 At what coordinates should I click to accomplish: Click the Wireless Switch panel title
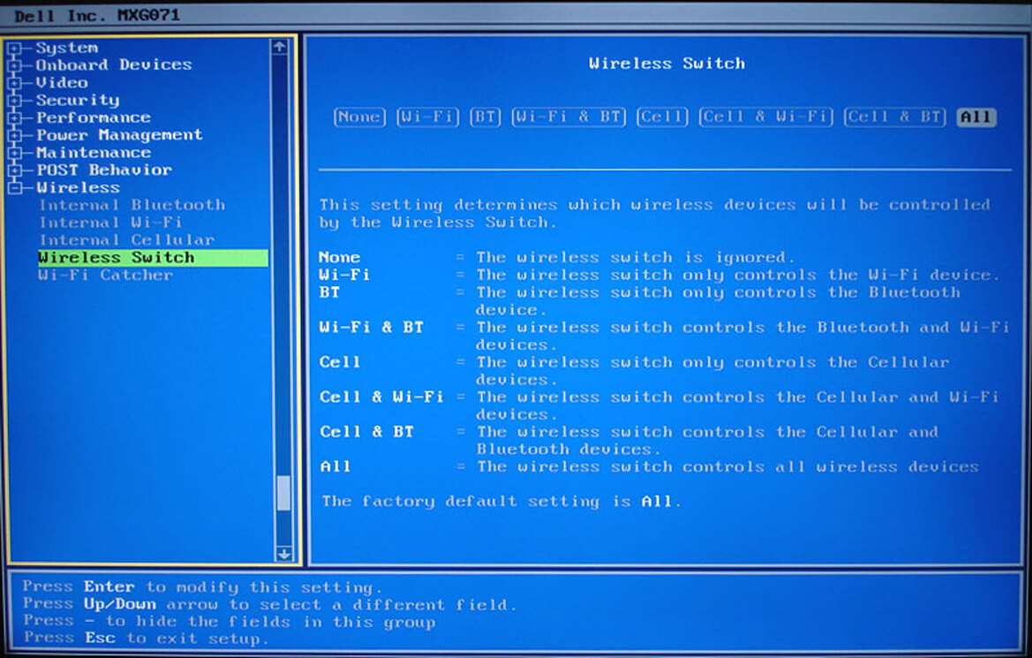(x=667, y=64)
